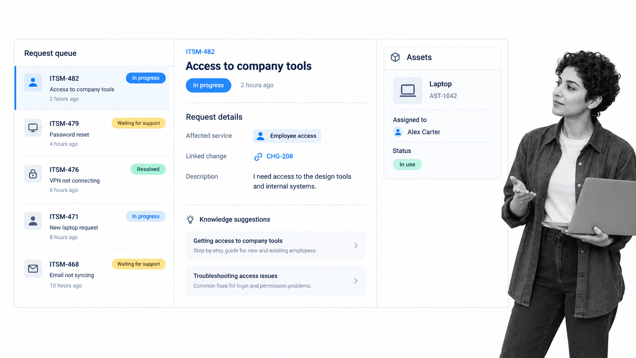Click the person icon for ITSM-471

coord(33,221)
